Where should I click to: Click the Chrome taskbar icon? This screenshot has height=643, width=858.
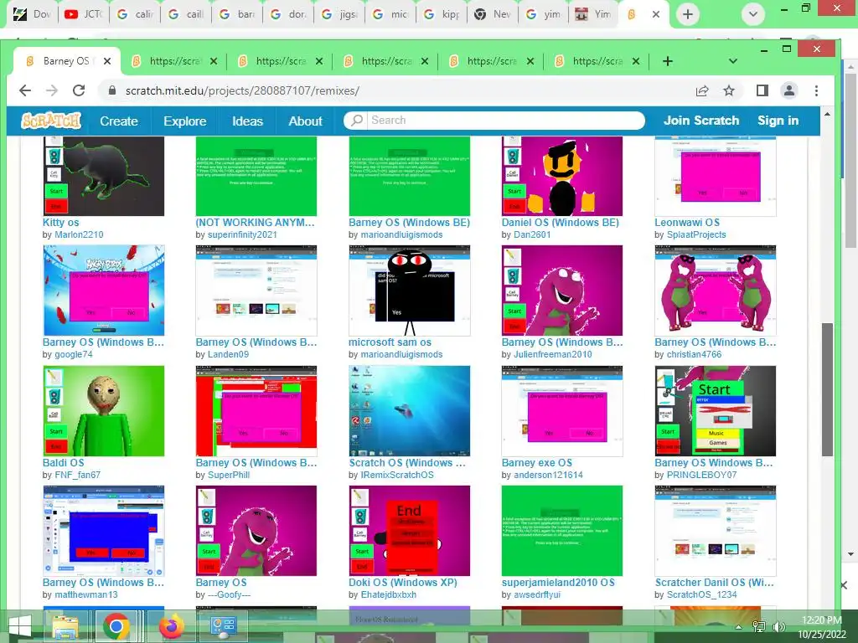tap(116, 626)
